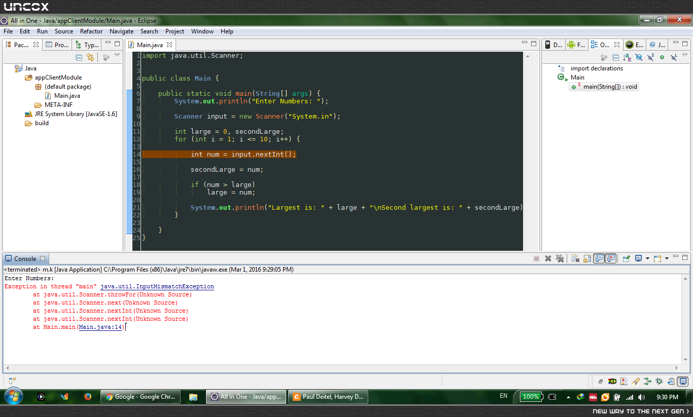Switch to the Type Hierarchy tab

coord(87,45)
